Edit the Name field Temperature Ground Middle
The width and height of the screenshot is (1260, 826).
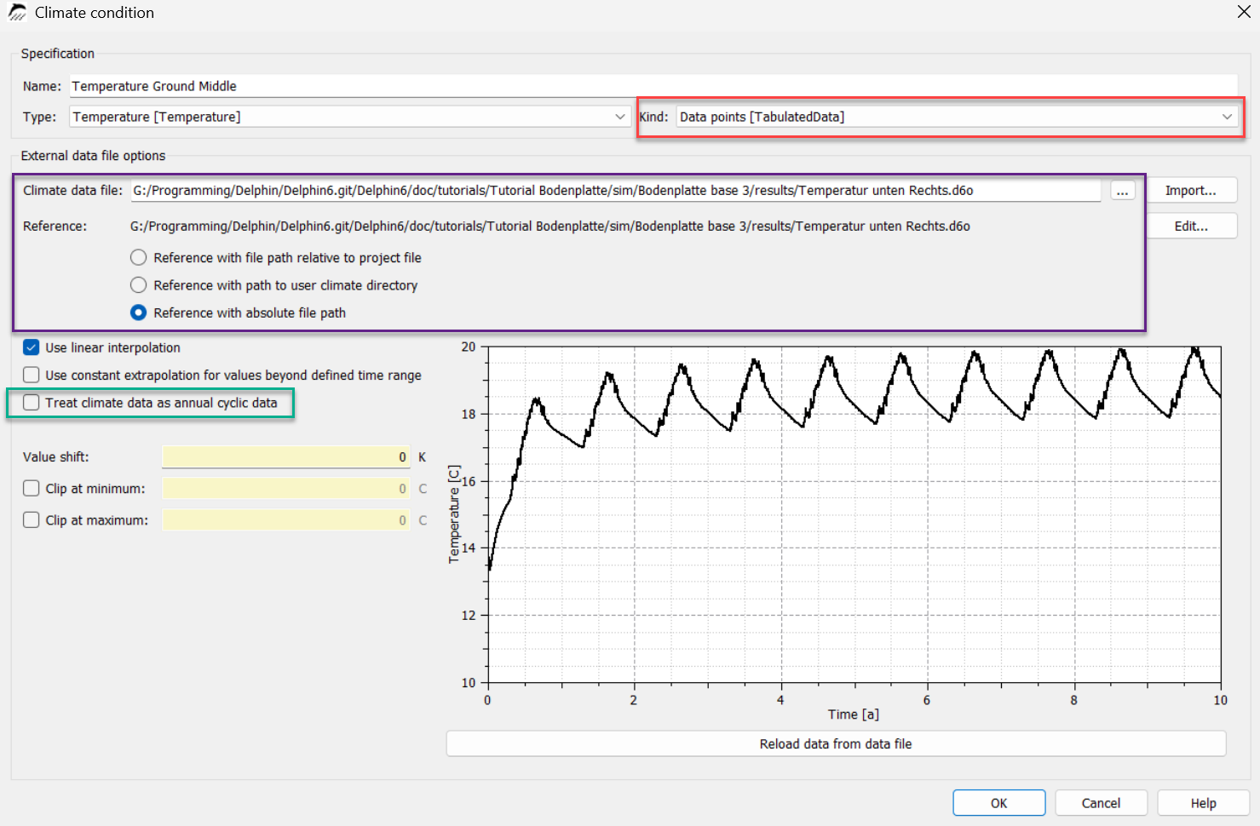click(653, 86)
